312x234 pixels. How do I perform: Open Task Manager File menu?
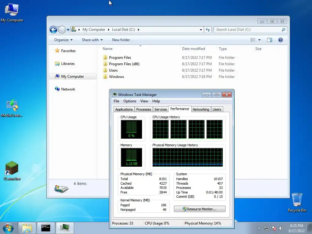point(116,101)
